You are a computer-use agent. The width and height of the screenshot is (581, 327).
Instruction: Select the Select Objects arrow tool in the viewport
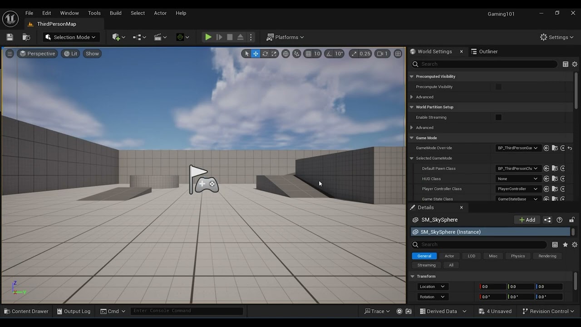click(x=246, y=54)
